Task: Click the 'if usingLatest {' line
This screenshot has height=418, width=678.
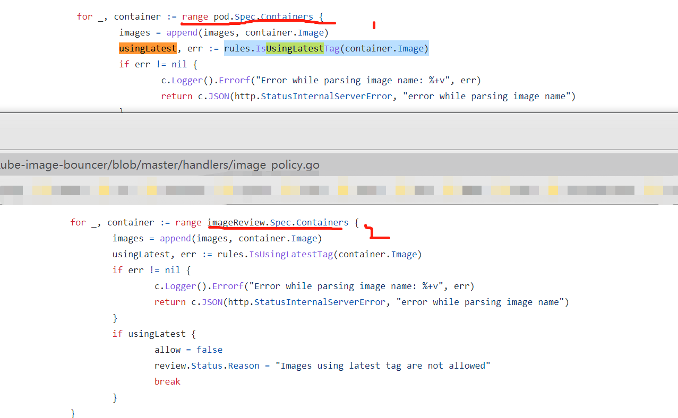Action: click(x=155, y=334)
